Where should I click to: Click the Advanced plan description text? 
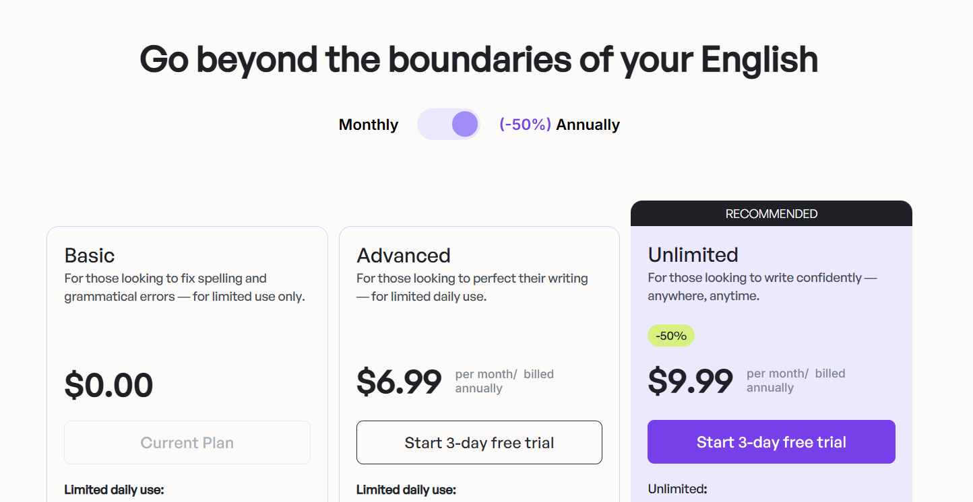472,287
